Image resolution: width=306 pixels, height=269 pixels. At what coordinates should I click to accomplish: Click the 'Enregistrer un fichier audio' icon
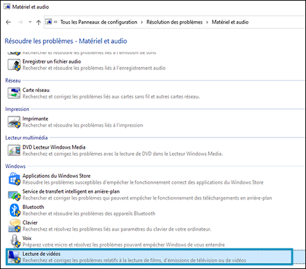tap(14, 65)
